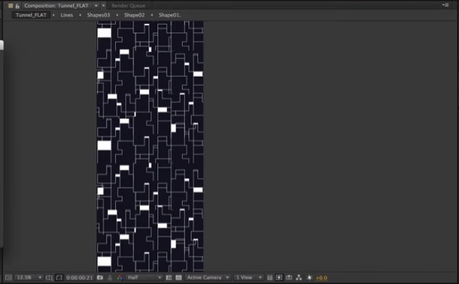Open the 12.5% magnification dropdown

pyautogui.click(x=29, y=277)
